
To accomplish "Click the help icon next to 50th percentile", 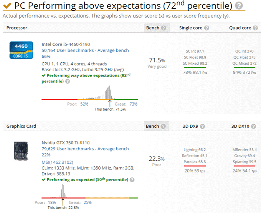I will click(x=132, y=179).
